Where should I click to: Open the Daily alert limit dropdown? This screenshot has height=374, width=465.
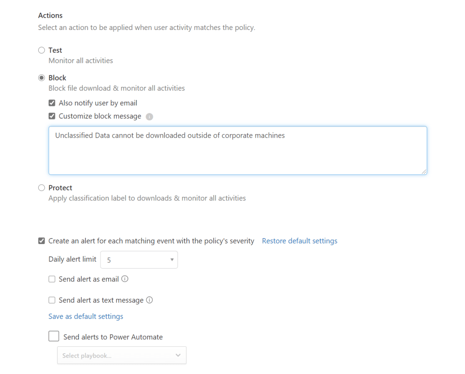(139, 260)
